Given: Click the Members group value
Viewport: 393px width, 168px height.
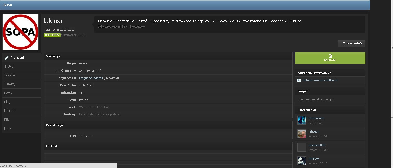Looking at the screenshot, I should [84, 63].
